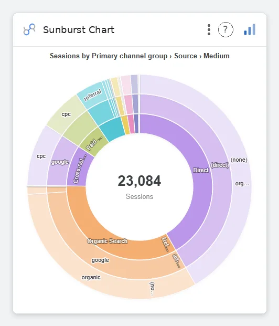This screenshot has height=326, width=279.
Task: Click the Sessions label under total
Action: click(139, 196)
